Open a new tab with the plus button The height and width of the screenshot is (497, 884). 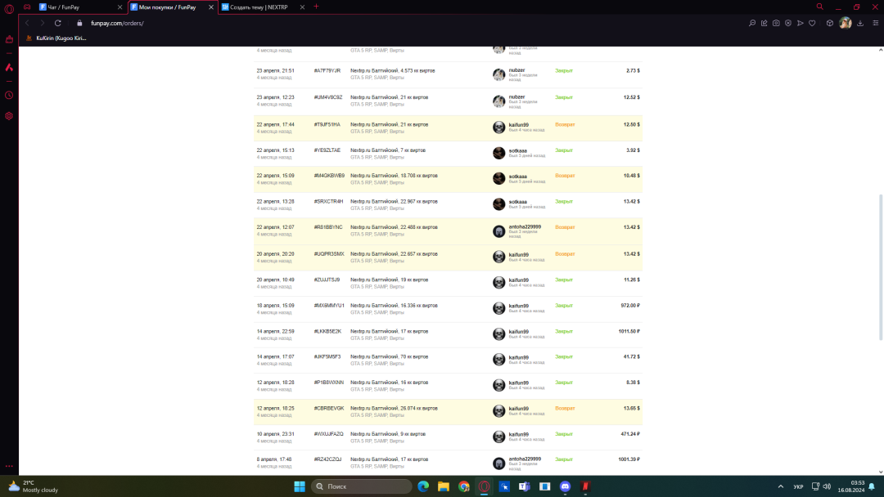pyautogui.click(x=316, y=7)
